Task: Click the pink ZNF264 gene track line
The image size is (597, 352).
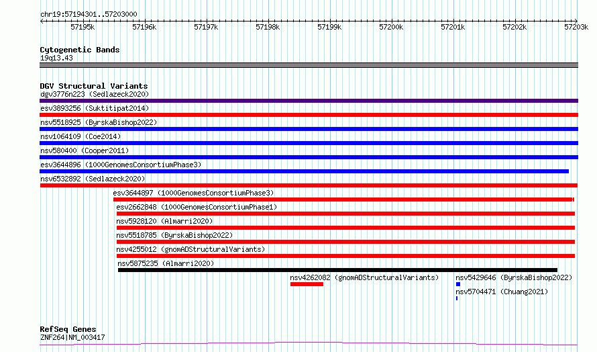Action: pyautogui.click(x=309, y=344)
